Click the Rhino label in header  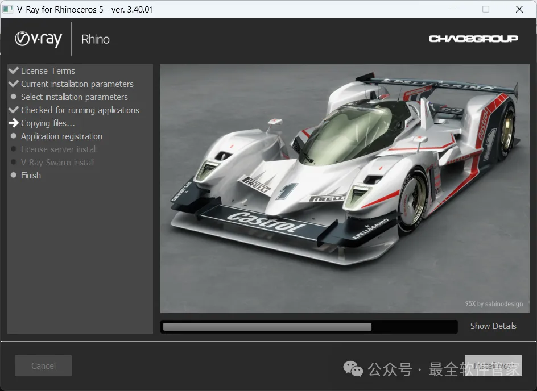(96, 39)
